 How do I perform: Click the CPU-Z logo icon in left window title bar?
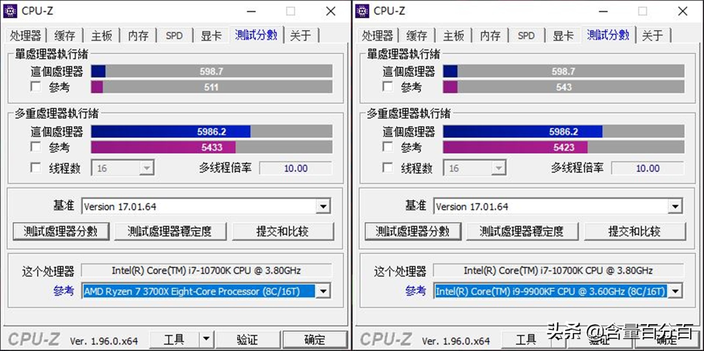tap(10, 11)
